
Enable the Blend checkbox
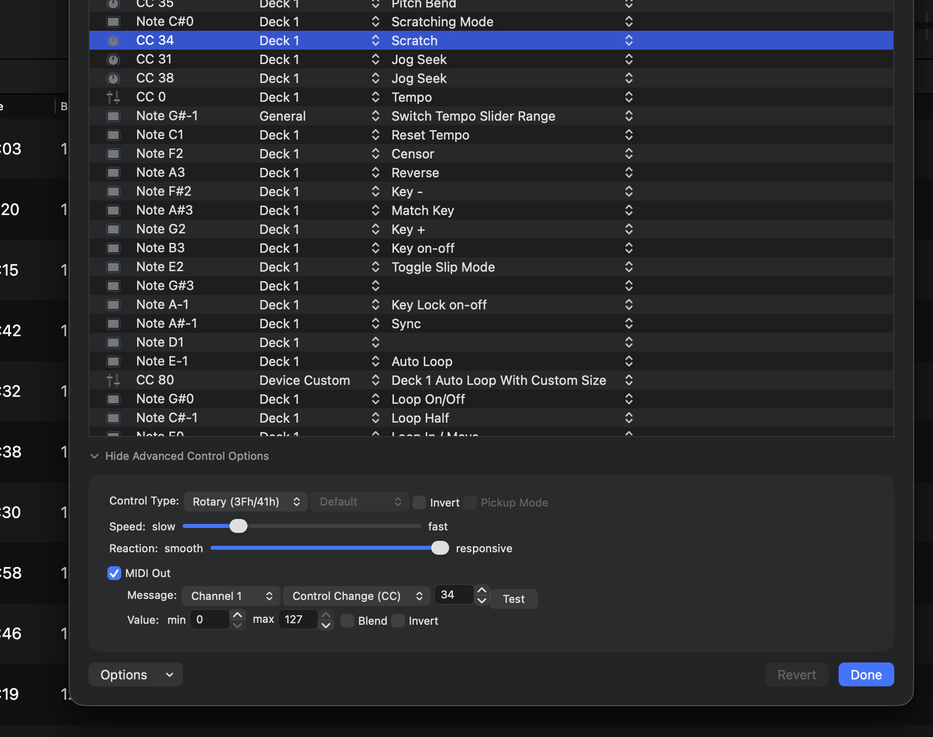[x=347, y=621]
